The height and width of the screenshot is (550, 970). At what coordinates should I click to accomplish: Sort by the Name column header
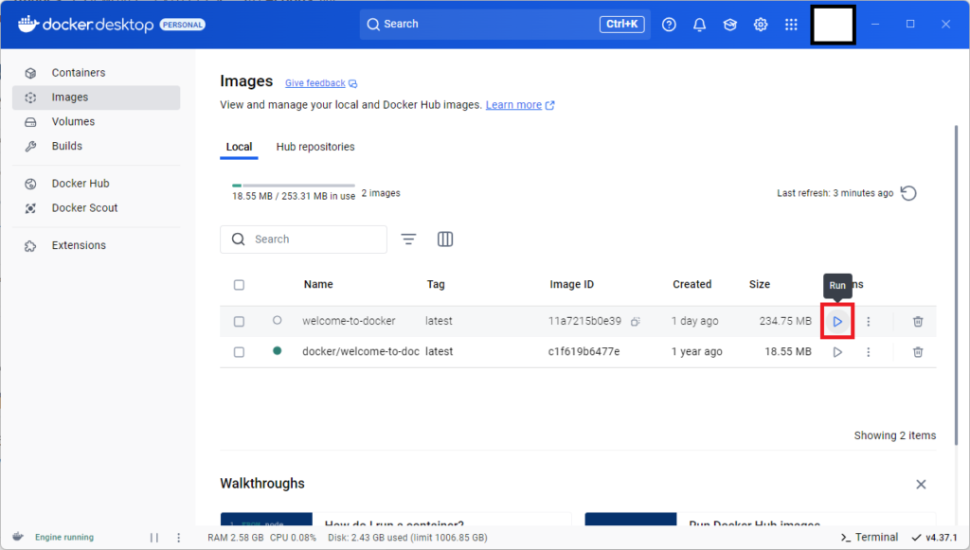(x=318, y=284)
